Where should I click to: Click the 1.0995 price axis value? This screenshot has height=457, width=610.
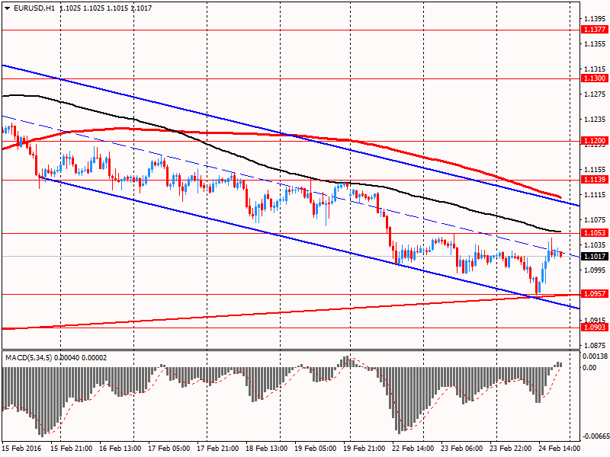[595, 270]
